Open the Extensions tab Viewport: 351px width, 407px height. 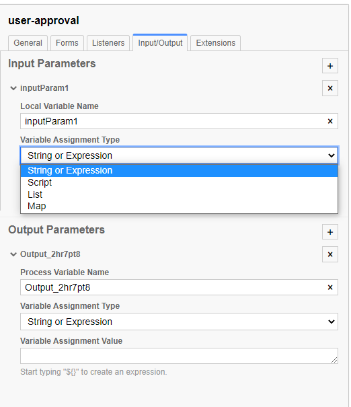click(x=216, y=43)
